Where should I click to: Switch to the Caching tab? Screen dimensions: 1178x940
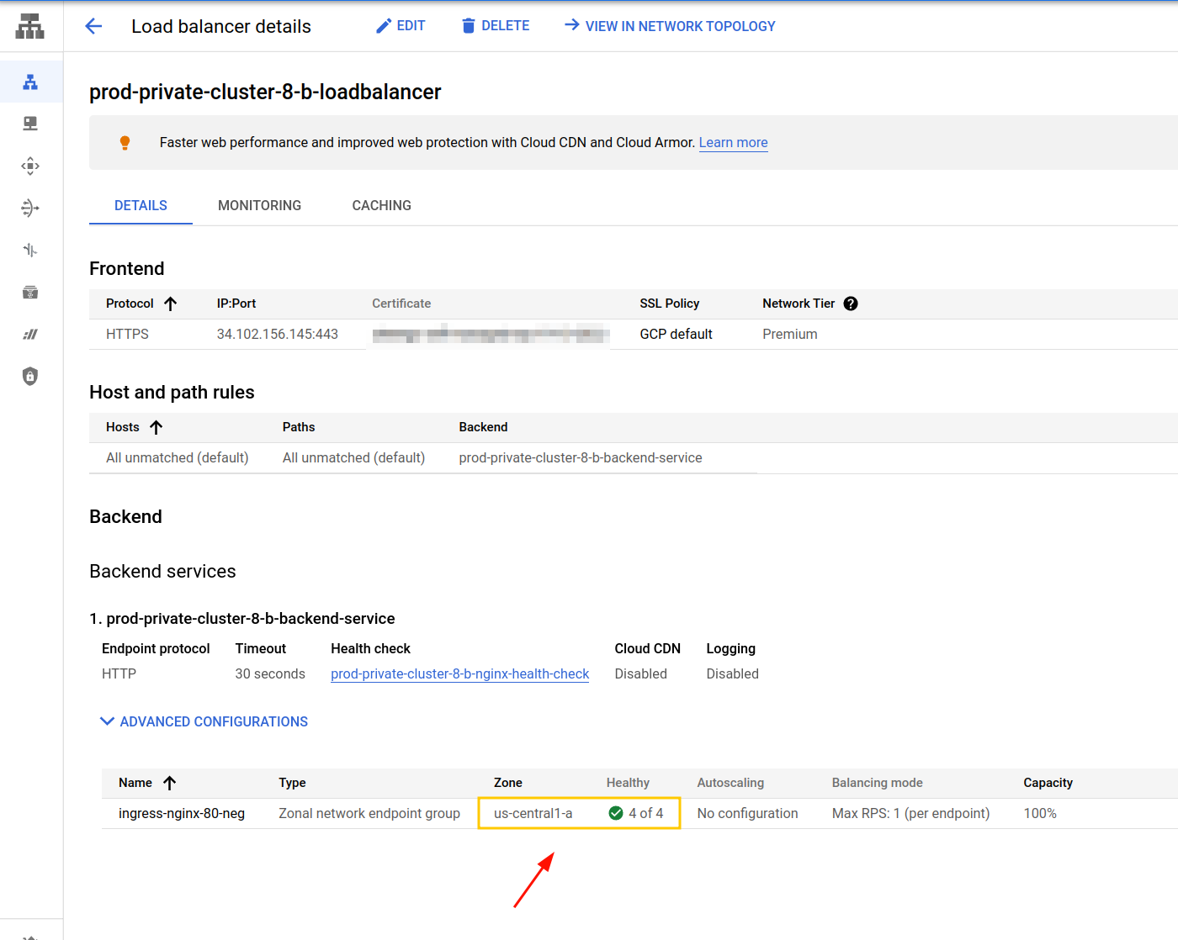pos(381,205)
